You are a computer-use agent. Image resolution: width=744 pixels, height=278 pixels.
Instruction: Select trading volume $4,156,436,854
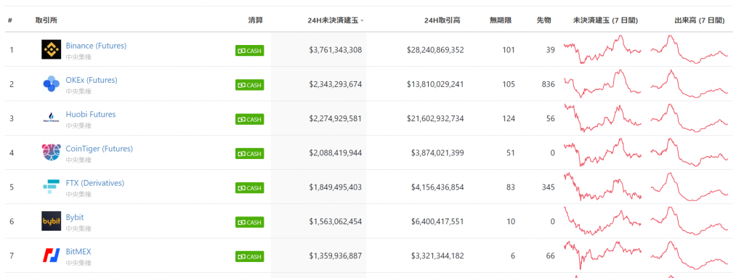point(437,187)
